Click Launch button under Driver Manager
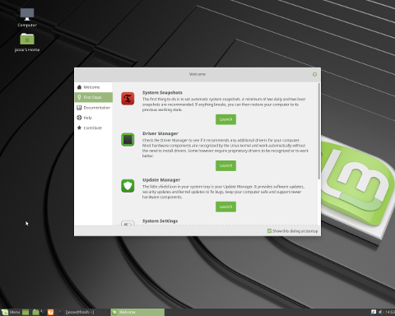This screenshot has width=395, height=316. click(225, 165)
